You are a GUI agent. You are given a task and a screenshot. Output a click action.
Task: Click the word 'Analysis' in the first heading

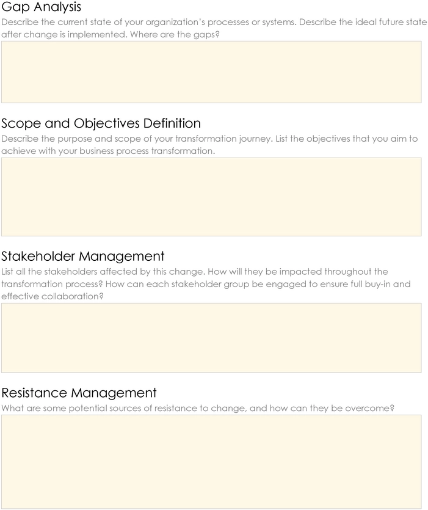[57, 7]
